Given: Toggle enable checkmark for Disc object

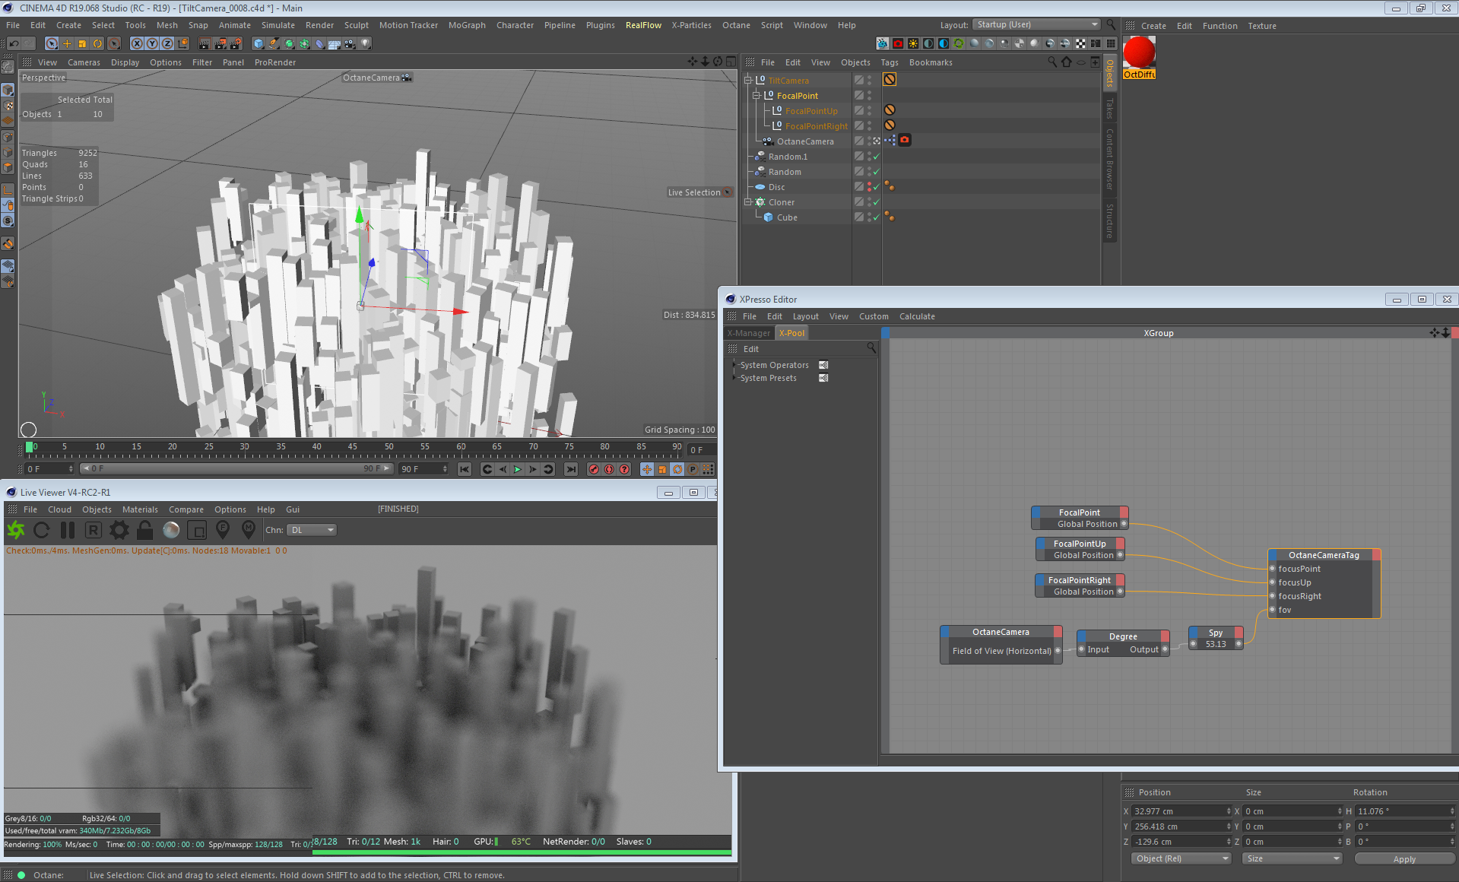Looking at the screenshot, I should coord(877,187).
